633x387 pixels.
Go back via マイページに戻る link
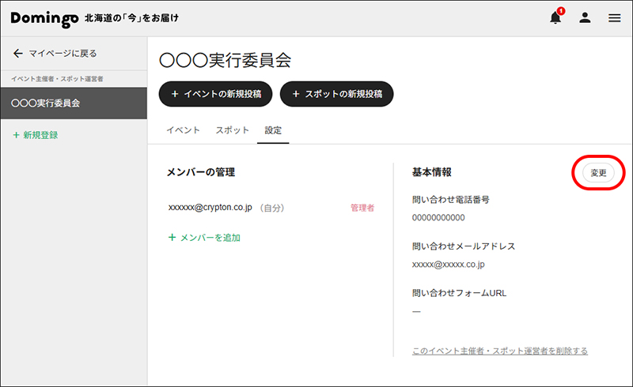click(63, 53)
